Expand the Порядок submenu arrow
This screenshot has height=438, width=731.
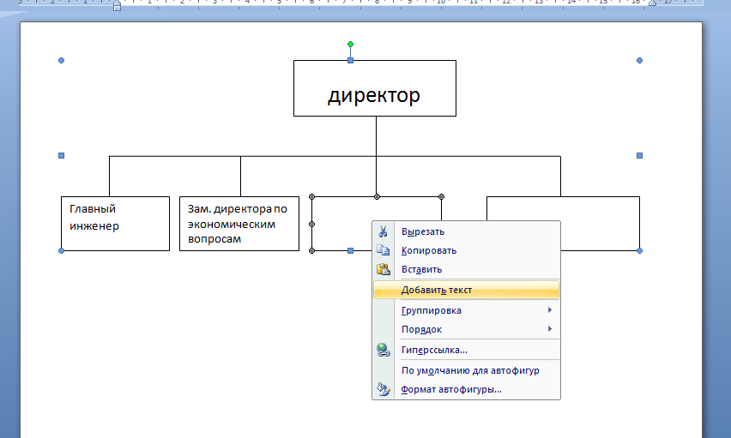550,329
